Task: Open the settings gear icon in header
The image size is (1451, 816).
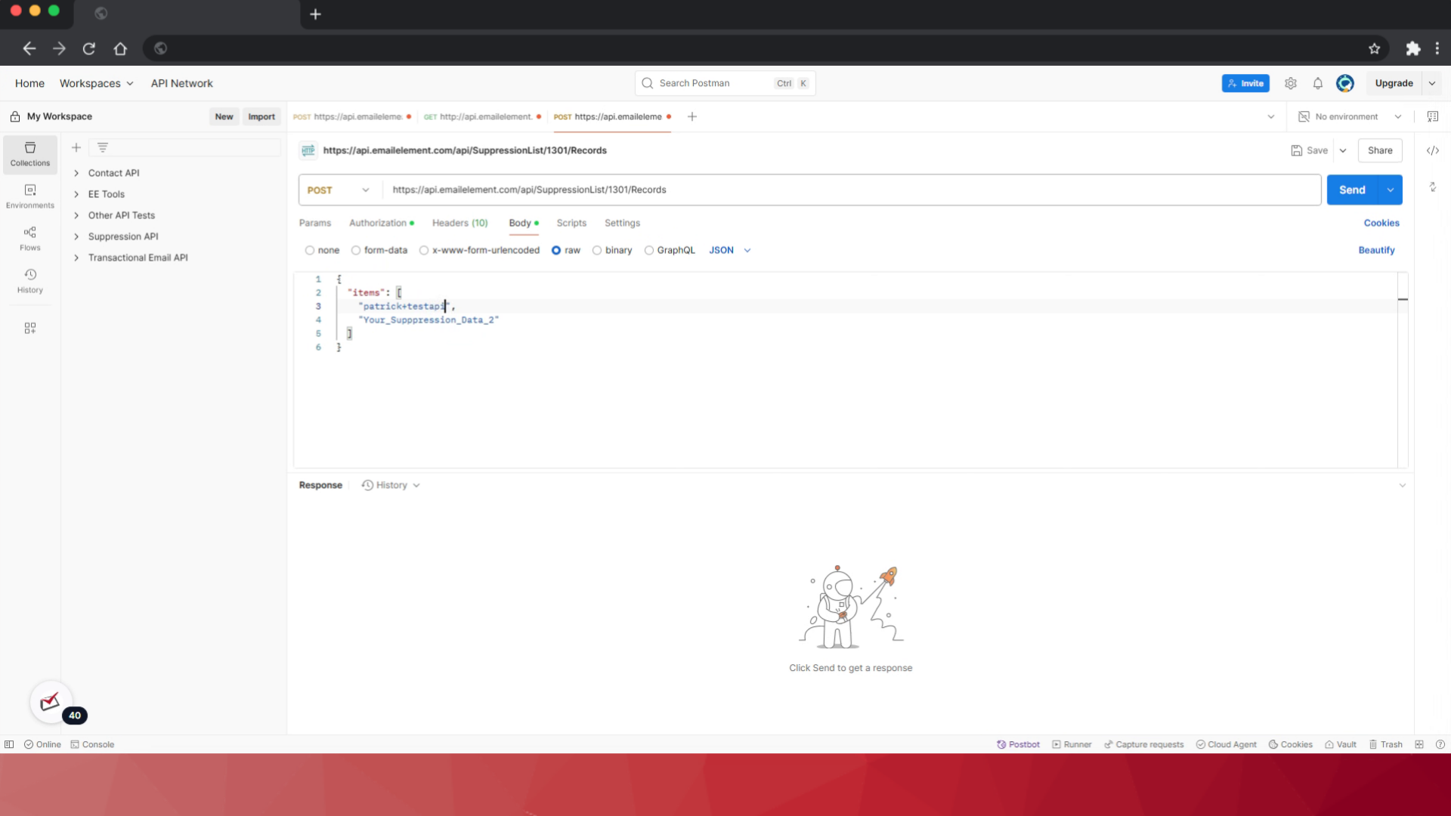Action: tap(1291, 83)
